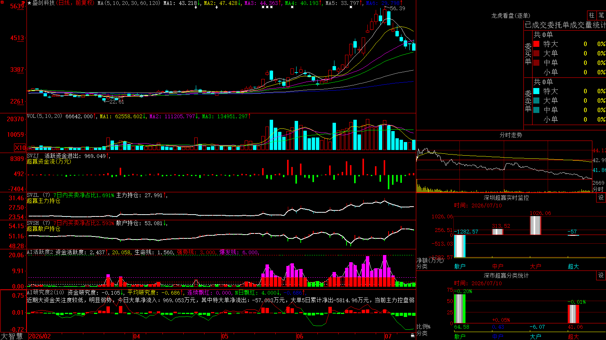This screenshot has height=340, width=606.
Task: Click the 中户 313.52 bar in 实时监控
Action: [x=498, y=232]
